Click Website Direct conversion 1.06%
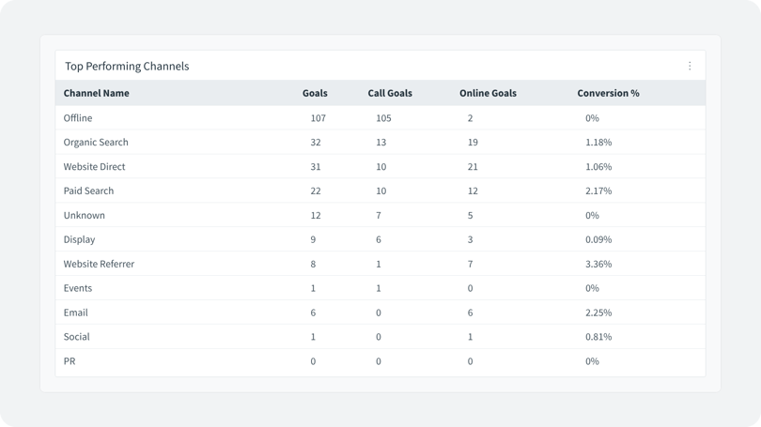 click(x=598, y=167)
